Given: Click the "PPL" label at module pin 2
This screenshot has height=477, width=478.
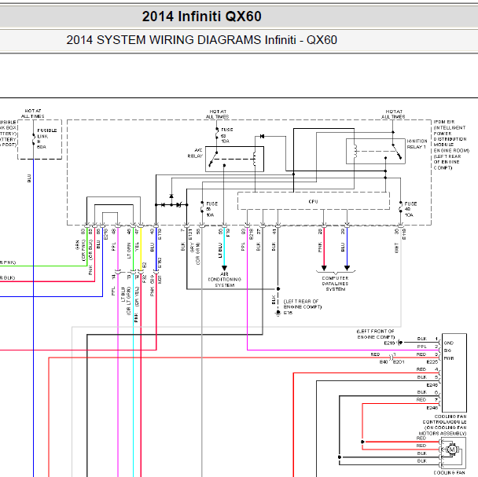Looking at the screenshot, I should 422,347.
